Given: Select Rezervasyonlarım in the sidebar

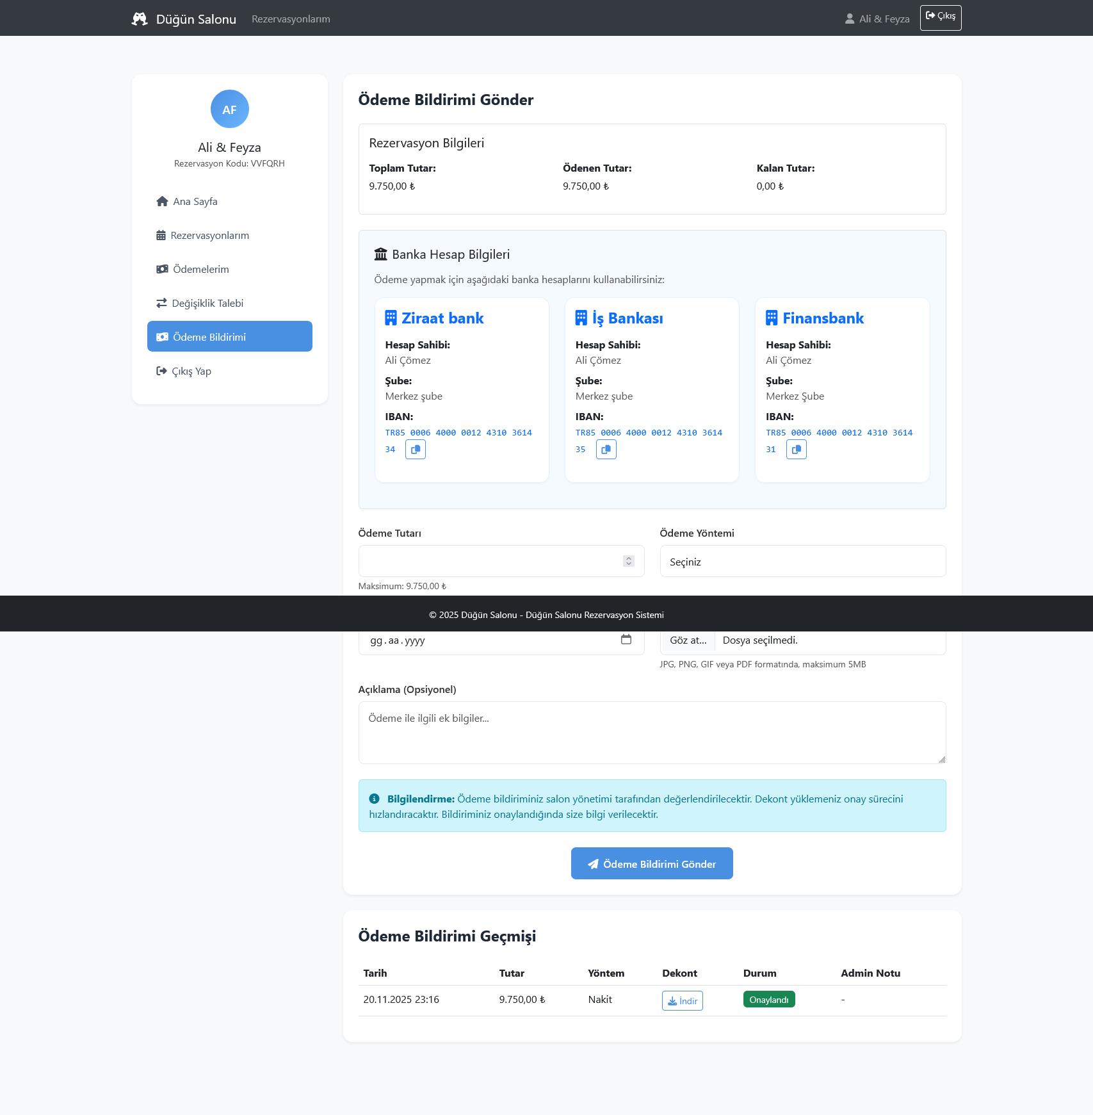Looking at the screenshot, I should coord(209,236).
